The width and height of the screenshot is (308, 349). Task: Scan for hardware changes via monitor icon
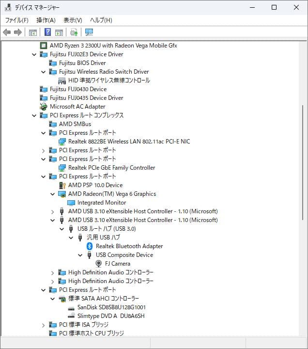tap(89, 32)
